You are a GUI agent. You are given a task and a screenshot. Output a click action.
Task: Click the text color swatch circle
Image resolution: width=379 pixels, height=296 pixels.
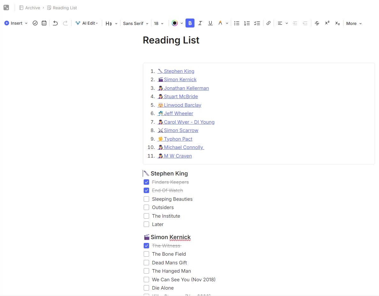pyautogui.click(x=175, y=23)
